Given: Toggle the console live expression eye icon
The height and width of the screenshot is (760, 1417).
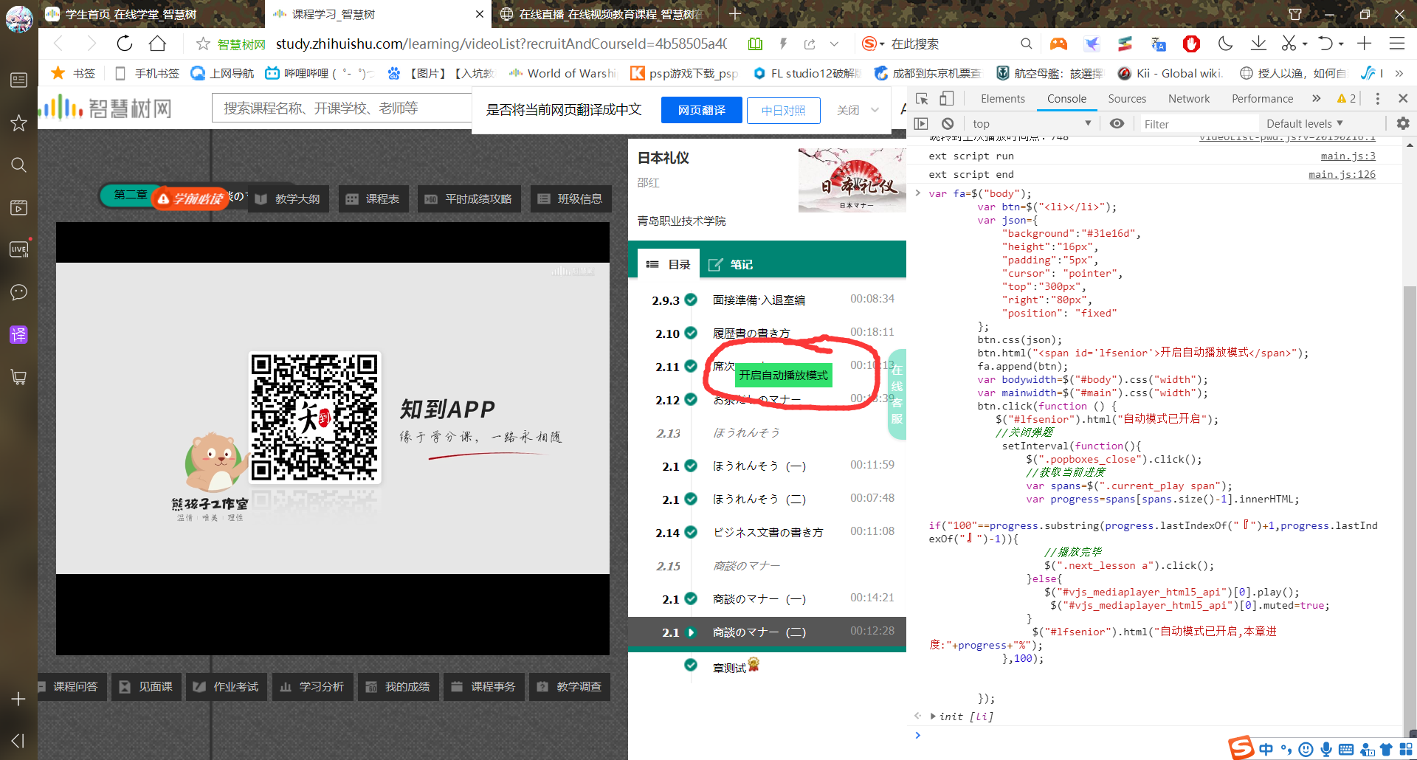Looking at the screenshot, I should click(1117, 123).
